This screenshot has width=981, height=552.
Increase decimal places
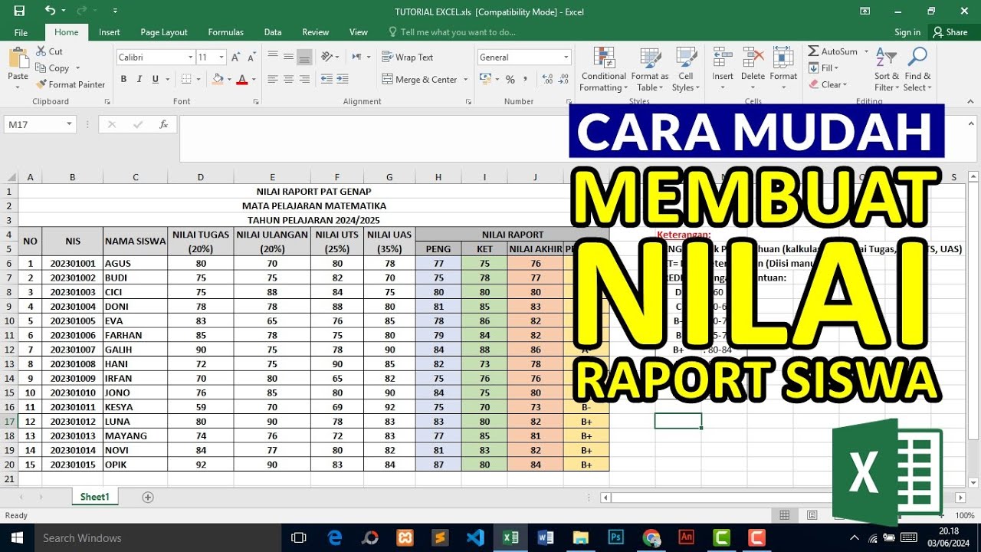point(548,79)
